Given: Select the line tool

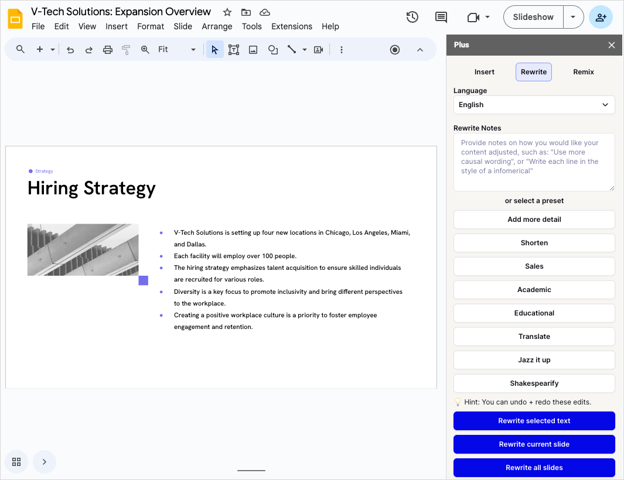Looking at the screenshot, I should (292, 49).
